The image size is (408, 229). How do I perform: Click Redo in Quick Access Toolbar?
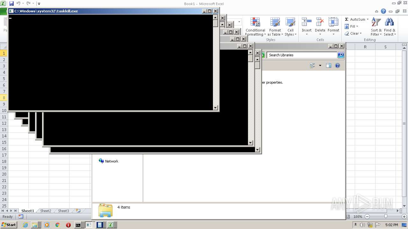click(28, 3)
